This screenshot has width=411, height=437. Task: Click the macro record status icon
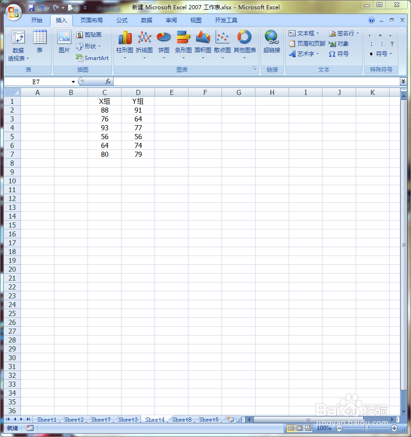pos(30,428)
